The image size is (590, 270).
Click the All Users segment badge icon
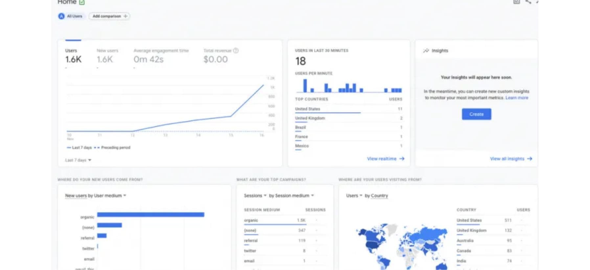61,16
